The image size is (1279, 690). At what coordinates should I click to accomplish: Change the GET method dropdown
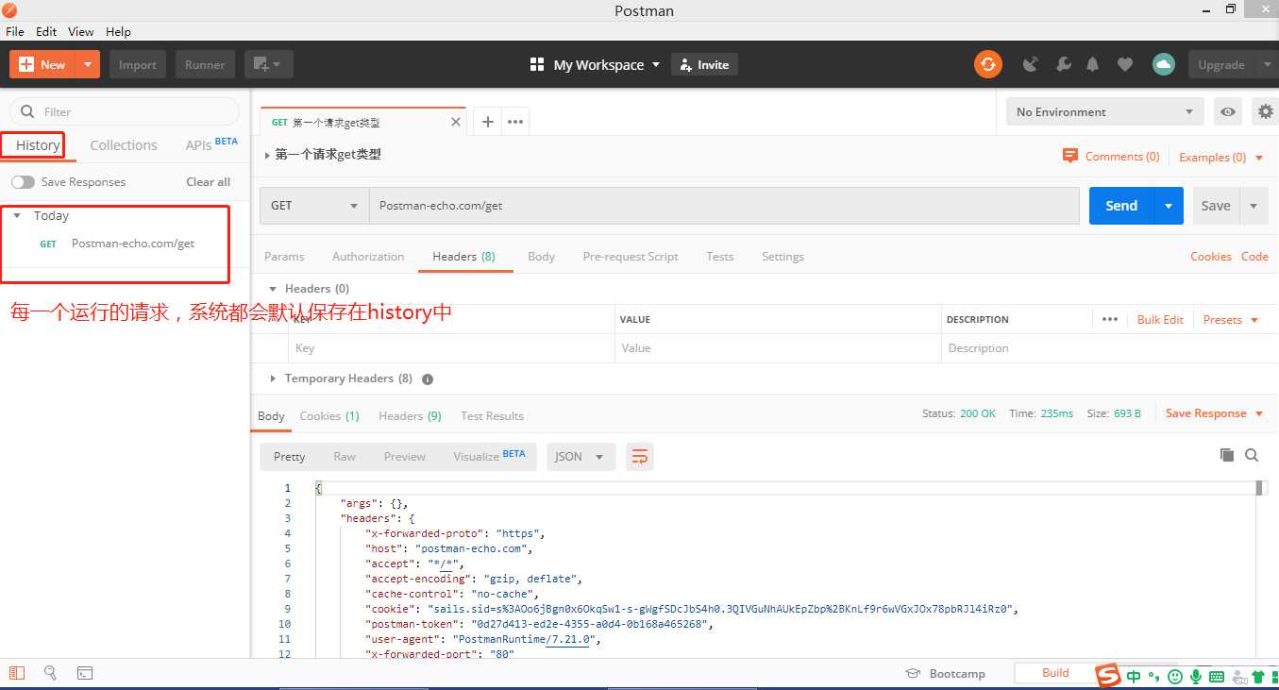tap(314, 205)
